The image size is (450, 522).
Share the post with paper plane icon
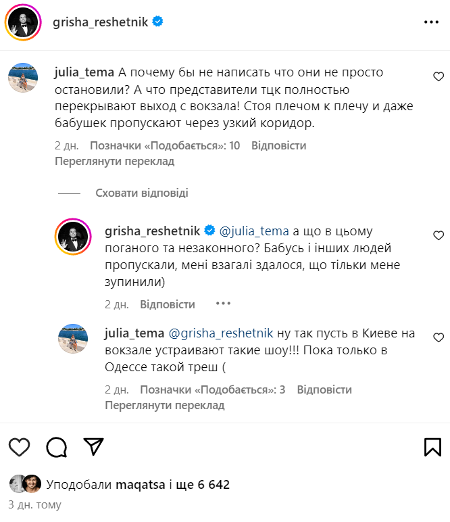[93, 446]
